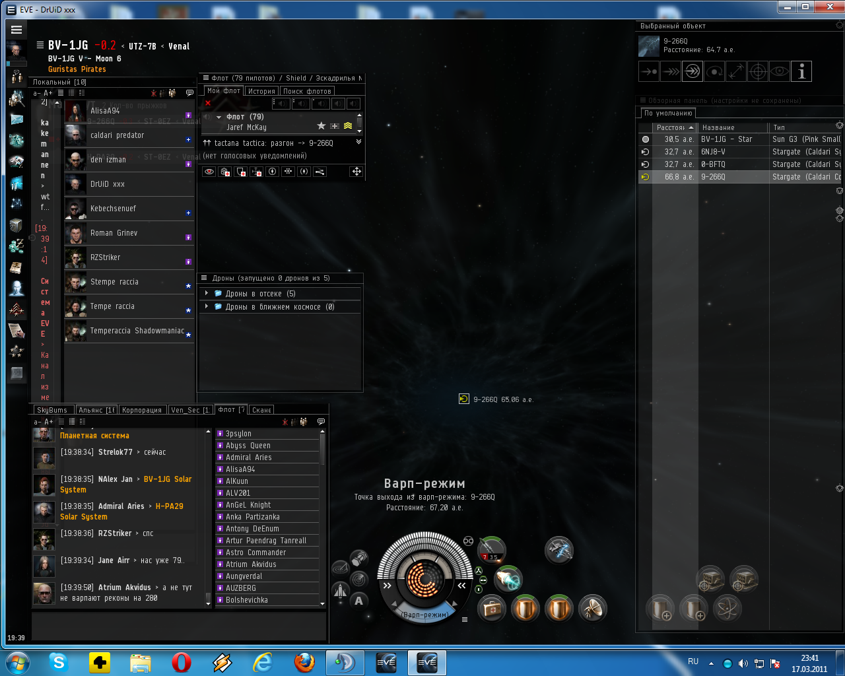The width and height of the screenshot is (845, 676).
Task: Open the Ven_Sec chat tab
Action: [x=190, y=410]
